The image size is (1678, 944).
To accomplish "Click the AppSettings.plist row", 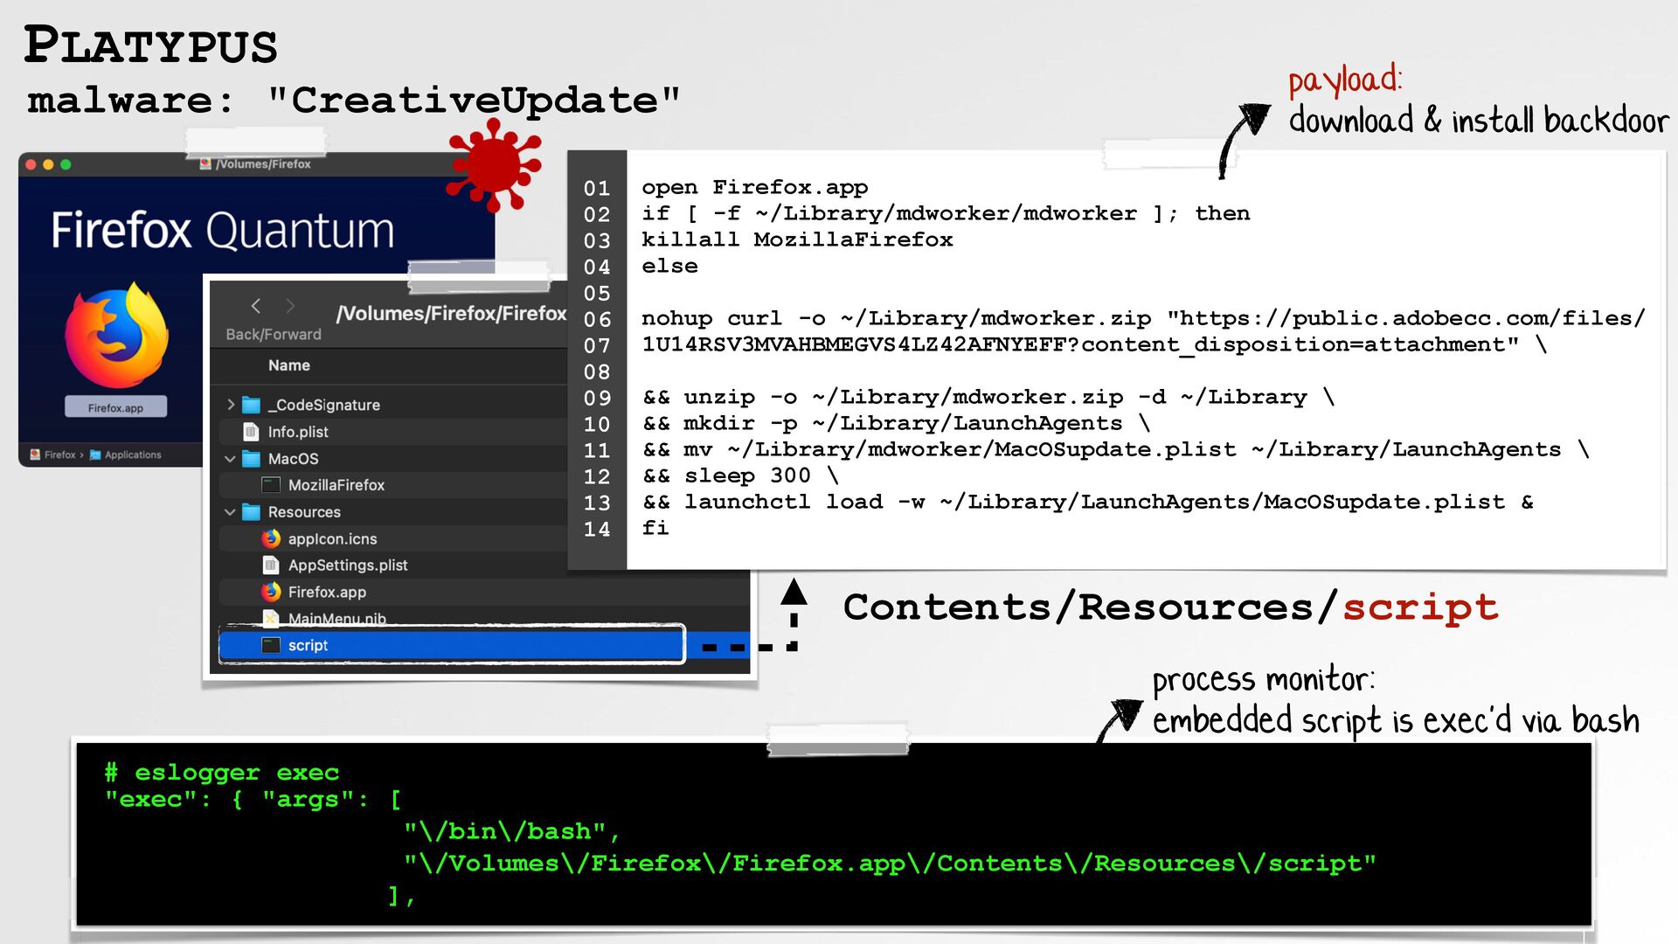I will (392, 566).
